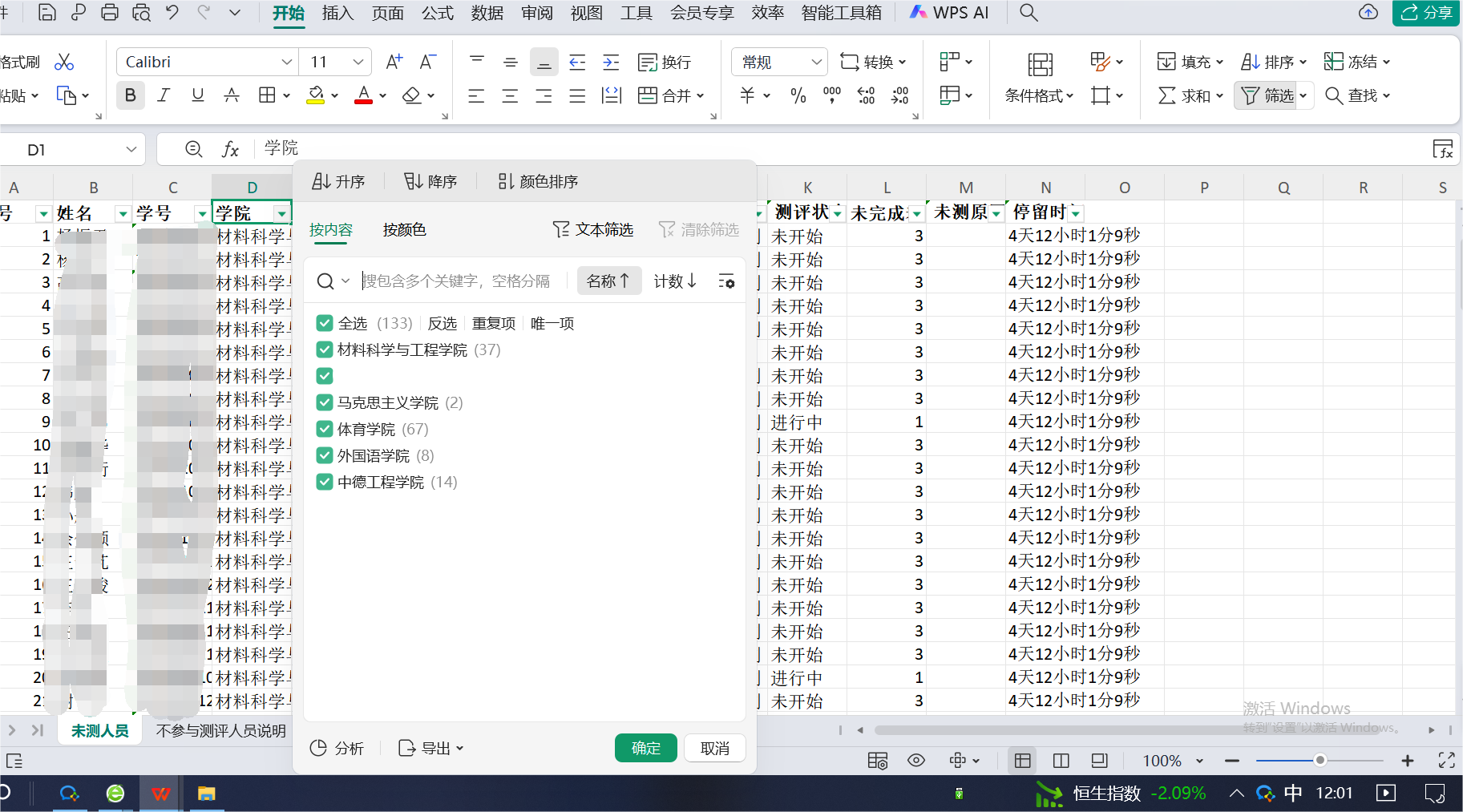The height and width of the screenshot is (812, 1463).
Task: Click the insert function fx icon
Action: pos(230,149)
